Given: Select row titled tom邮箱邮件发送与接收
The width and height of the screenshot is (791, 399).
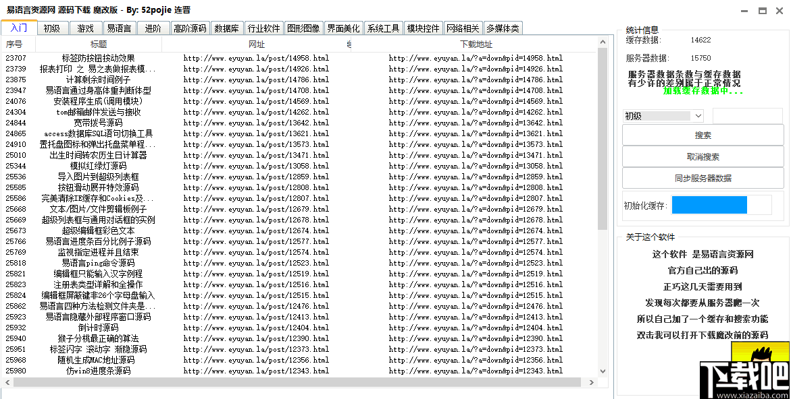Looking at the screenshot, I should [x=299, y=112].
